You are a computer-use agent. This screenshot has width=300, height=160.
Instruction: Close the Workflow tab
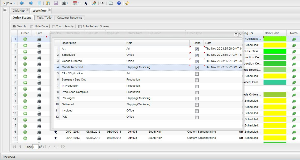(x=49, y=10)
